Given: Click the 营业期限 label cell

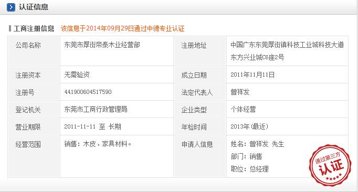Looking at the screenshot, I should 34,127.
